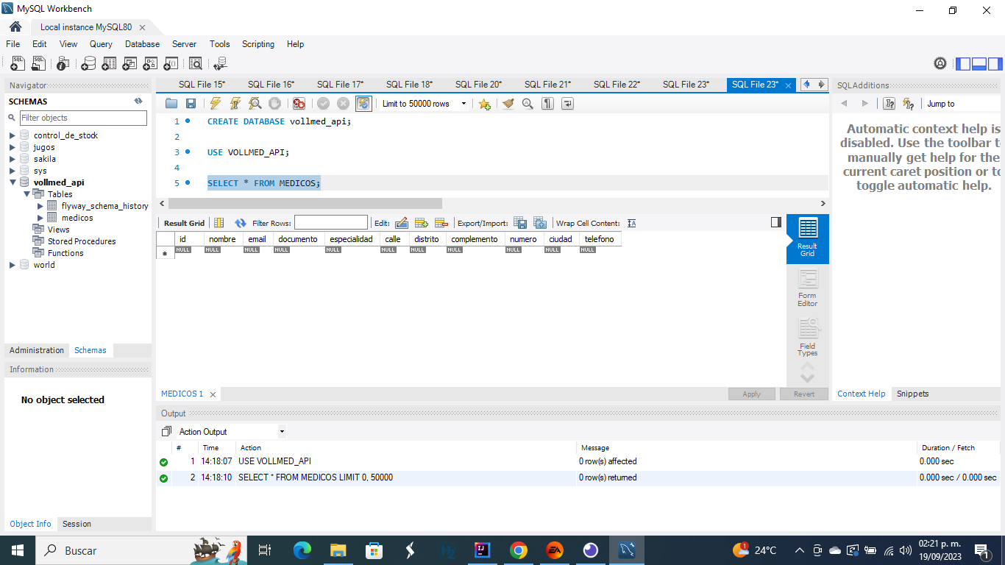Create a new table in the schema
Screen dimensions: 1005x565
click(109, 63)
